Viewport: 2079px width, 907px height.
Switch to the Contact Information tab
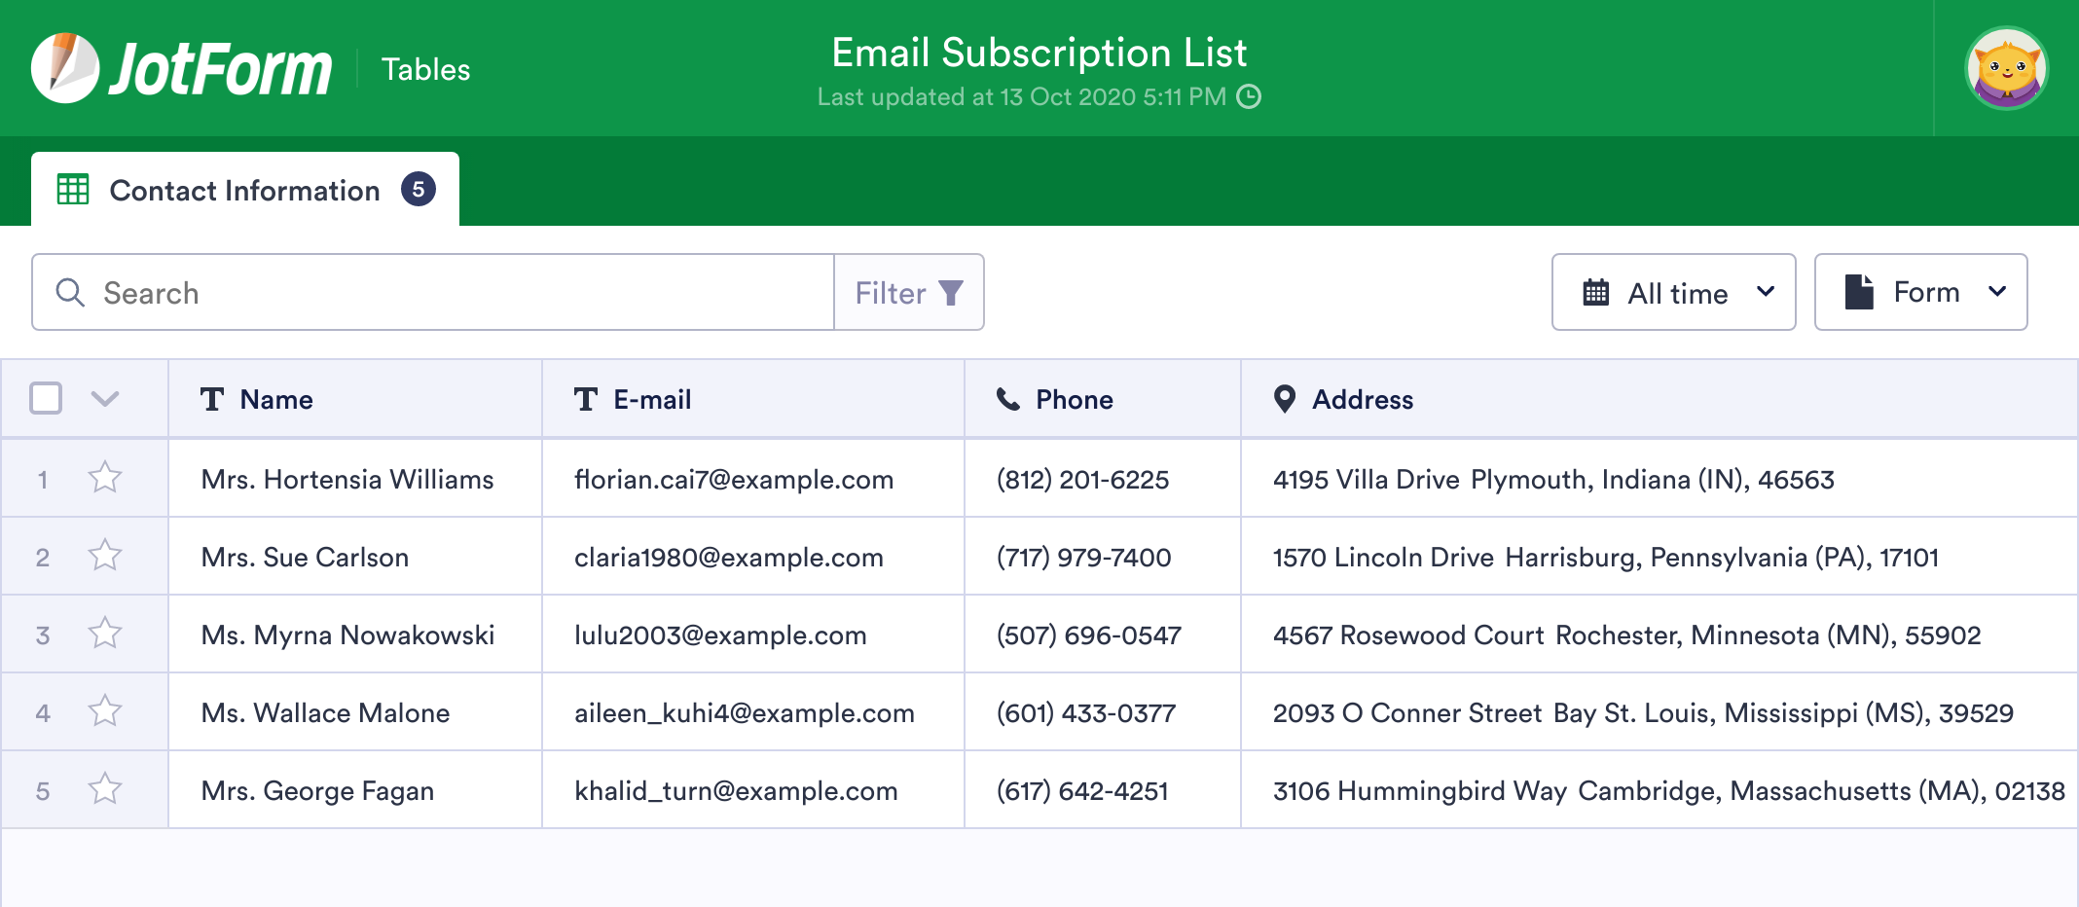coord(244,191)
